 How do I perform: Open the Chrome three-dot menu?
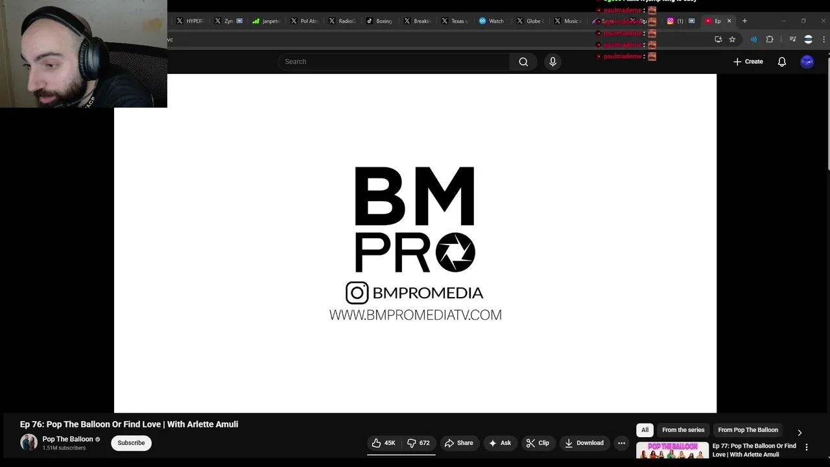[824, 39]
